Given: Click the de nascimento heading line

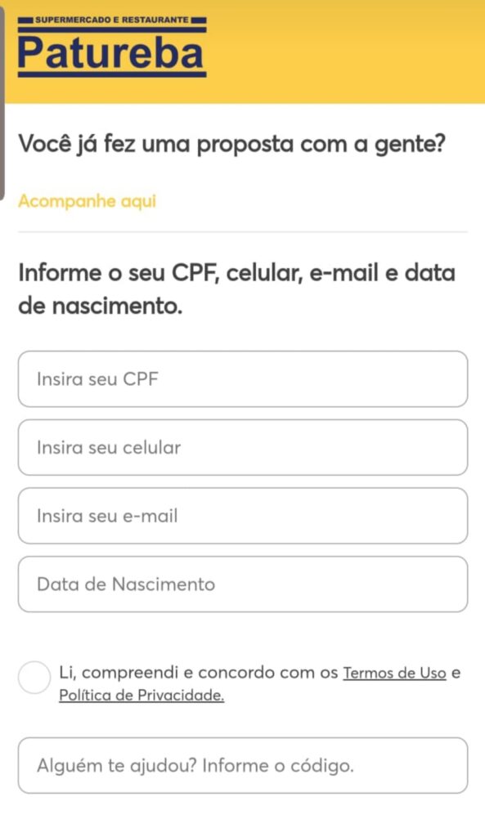Looking at the screenshot, I should point(101,307).
